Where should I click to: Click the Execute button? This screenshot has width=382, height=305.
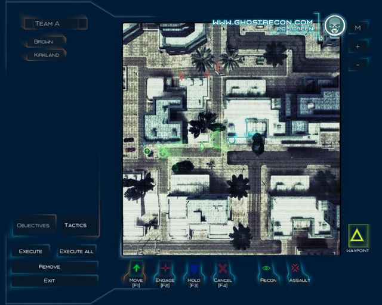[31, 251]
